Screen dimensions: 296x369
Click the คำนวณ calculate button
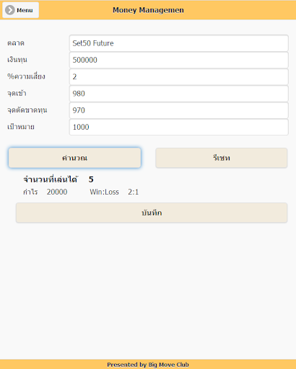pos(74,158)
